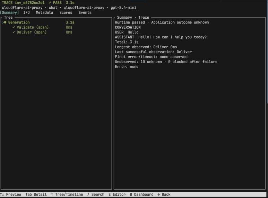Open the Events tab
This screenshot has height=198, width=268.
pyautogui.click(x=85, y=12)
